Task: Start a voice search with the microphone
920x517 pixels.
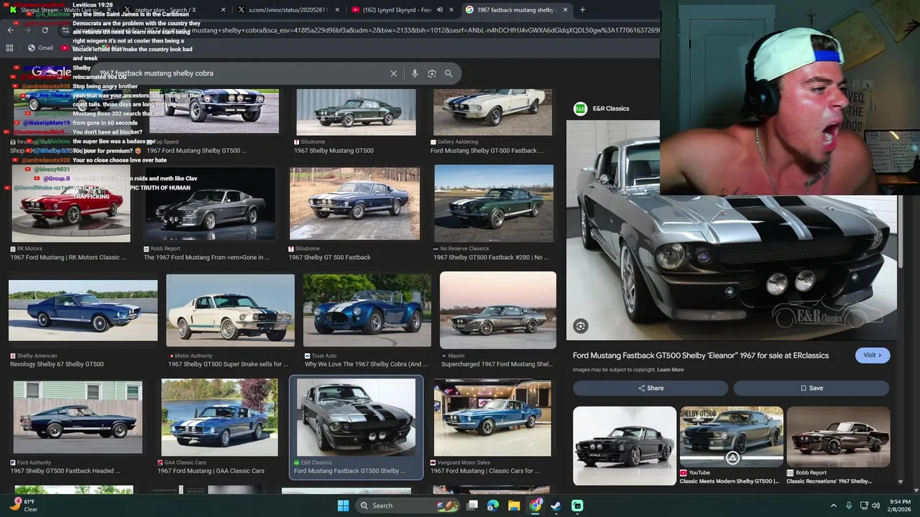Action: click(x=415, y=73)
